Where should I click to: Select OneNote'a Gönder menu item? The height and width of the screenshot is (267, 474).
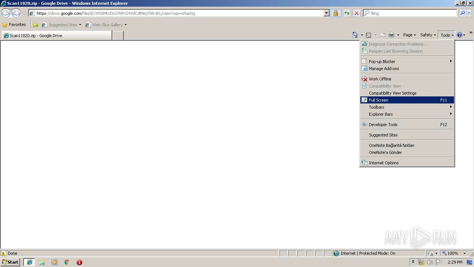(407, 152)
